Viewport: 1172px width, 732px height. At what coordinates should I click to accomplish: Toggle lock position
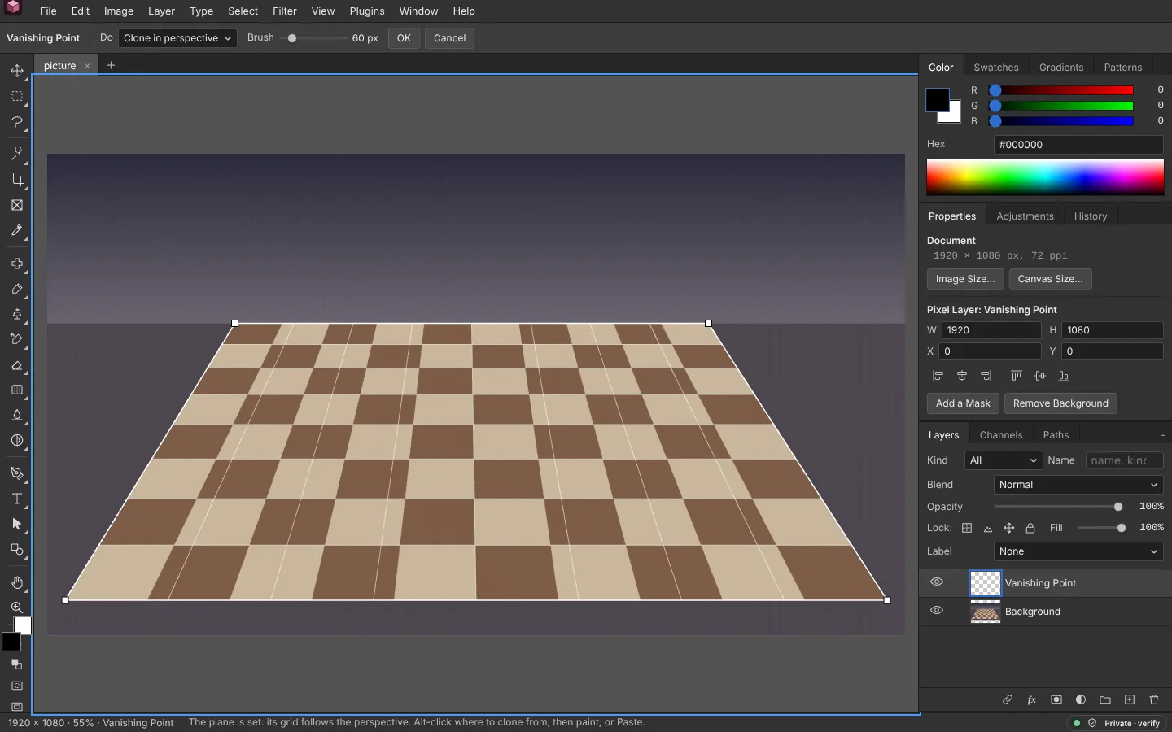[x=1009, y=528]
